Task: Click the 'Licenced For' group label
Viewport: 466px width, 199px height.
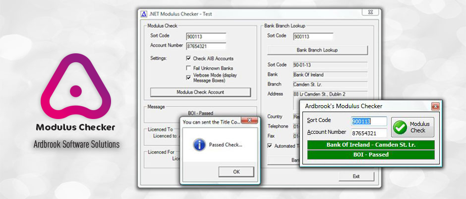Action: [x=161, y=152]
